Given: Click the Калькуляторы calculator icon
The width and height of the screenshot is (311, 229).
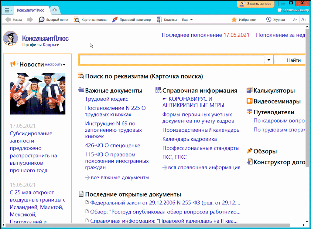Looking at the screenshot, I should point(250,90).
